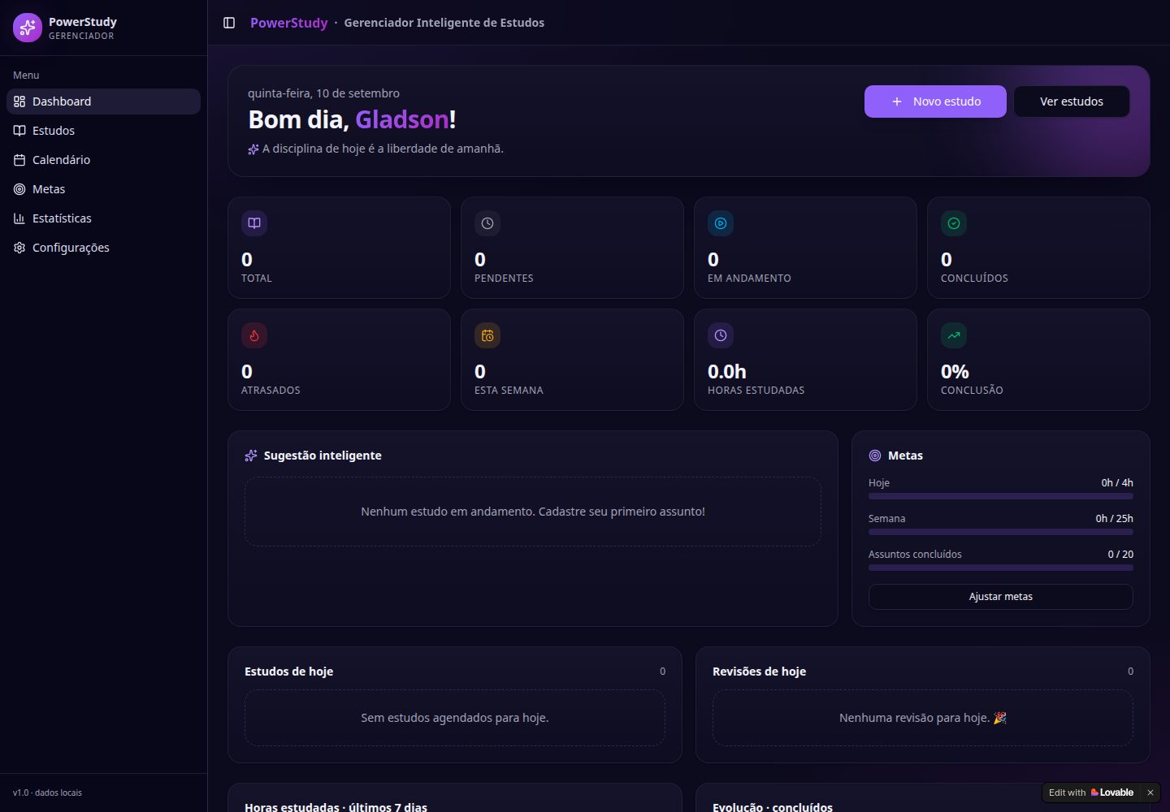Click the 'Bom dia, Gladson!' greeting
This screenshot has height=812, width=1170.
coord(352,119)
